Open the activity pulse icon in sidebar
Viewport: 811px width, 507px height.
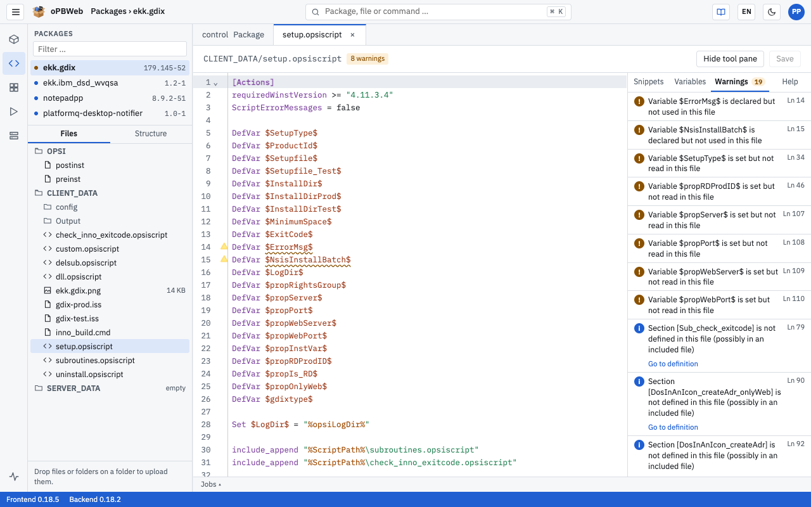tap(14, 477)
